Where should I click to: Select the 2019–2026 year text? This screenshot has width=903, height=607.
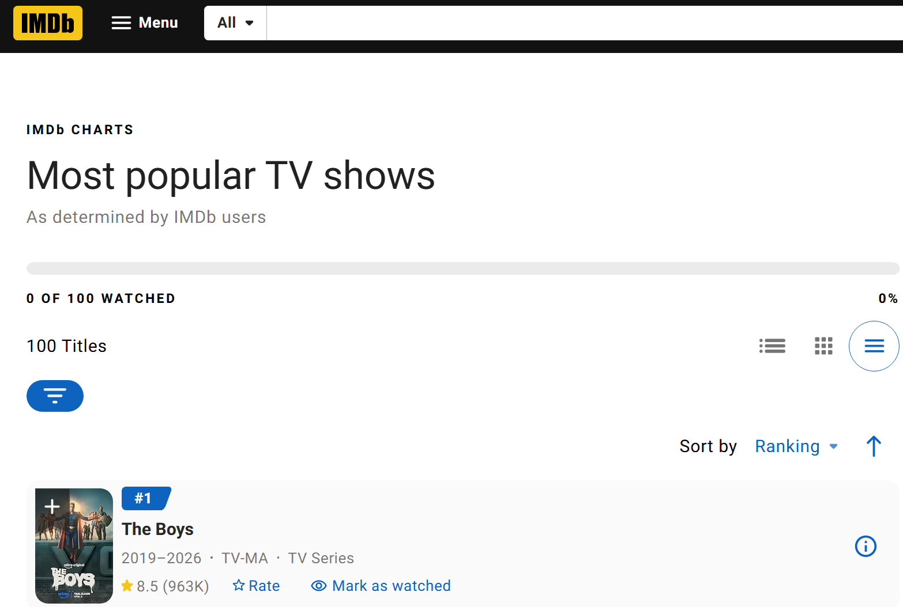point(161,558)
